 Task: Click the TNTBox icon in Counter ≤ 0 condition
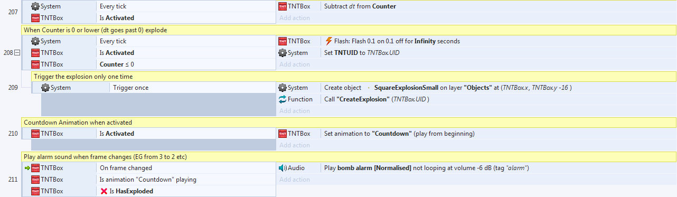pos(36,64)
